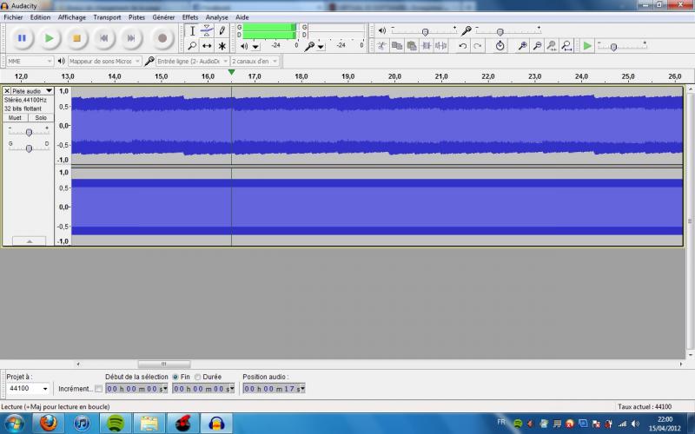Click the Solo button on track
This screenshot has height=434, width=695.
pyautogui.click(x=40, y=117)
